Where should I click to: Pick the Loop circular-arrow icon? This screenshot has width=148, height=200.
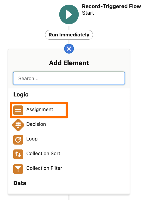point(18,140)
